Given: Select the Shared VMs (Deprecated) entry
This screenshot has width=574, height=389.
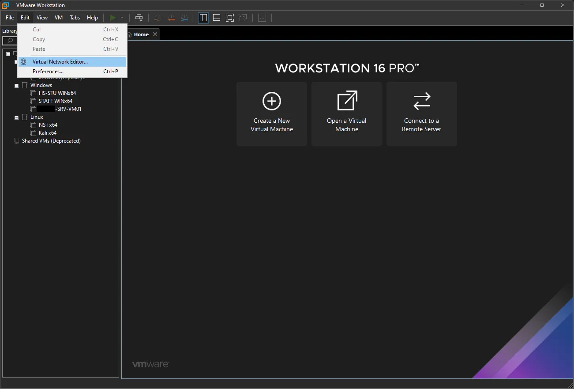Looking at the screenshot, I should pyautogui.click(x=51, y=141).
